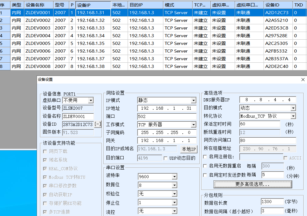Click the 设备名称 column header
307x216 pixels.
click(x=38, y=5)
